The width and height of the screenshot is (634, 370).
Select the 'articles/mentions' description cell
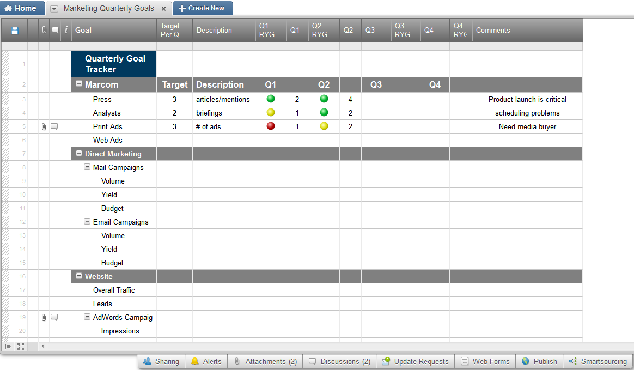pos(224,100)
